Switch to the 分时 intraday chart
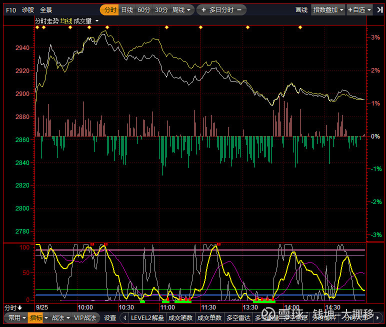 [110, 10]
